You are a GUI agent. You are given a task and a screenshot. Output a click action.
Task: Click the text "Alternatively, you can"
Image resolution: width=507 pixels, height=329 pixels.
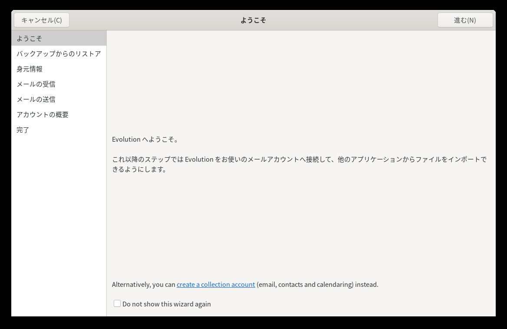(x=144, y=284)
